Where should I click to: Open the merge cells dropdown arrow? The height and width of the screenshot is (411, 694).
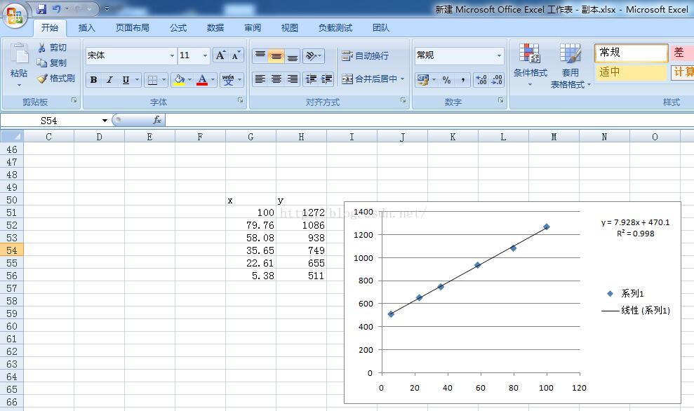tap(403, 79)
